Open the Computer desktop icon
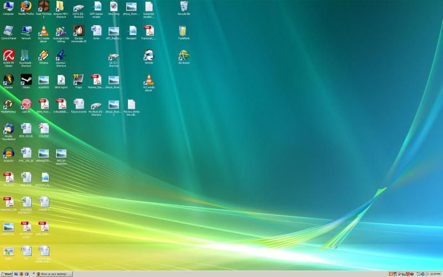 coord(8,8)
